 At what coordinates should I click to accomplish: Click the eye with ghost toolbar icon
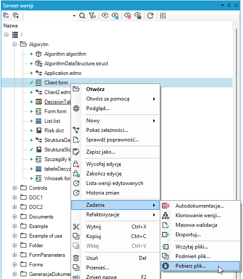(x=138, y=16)
